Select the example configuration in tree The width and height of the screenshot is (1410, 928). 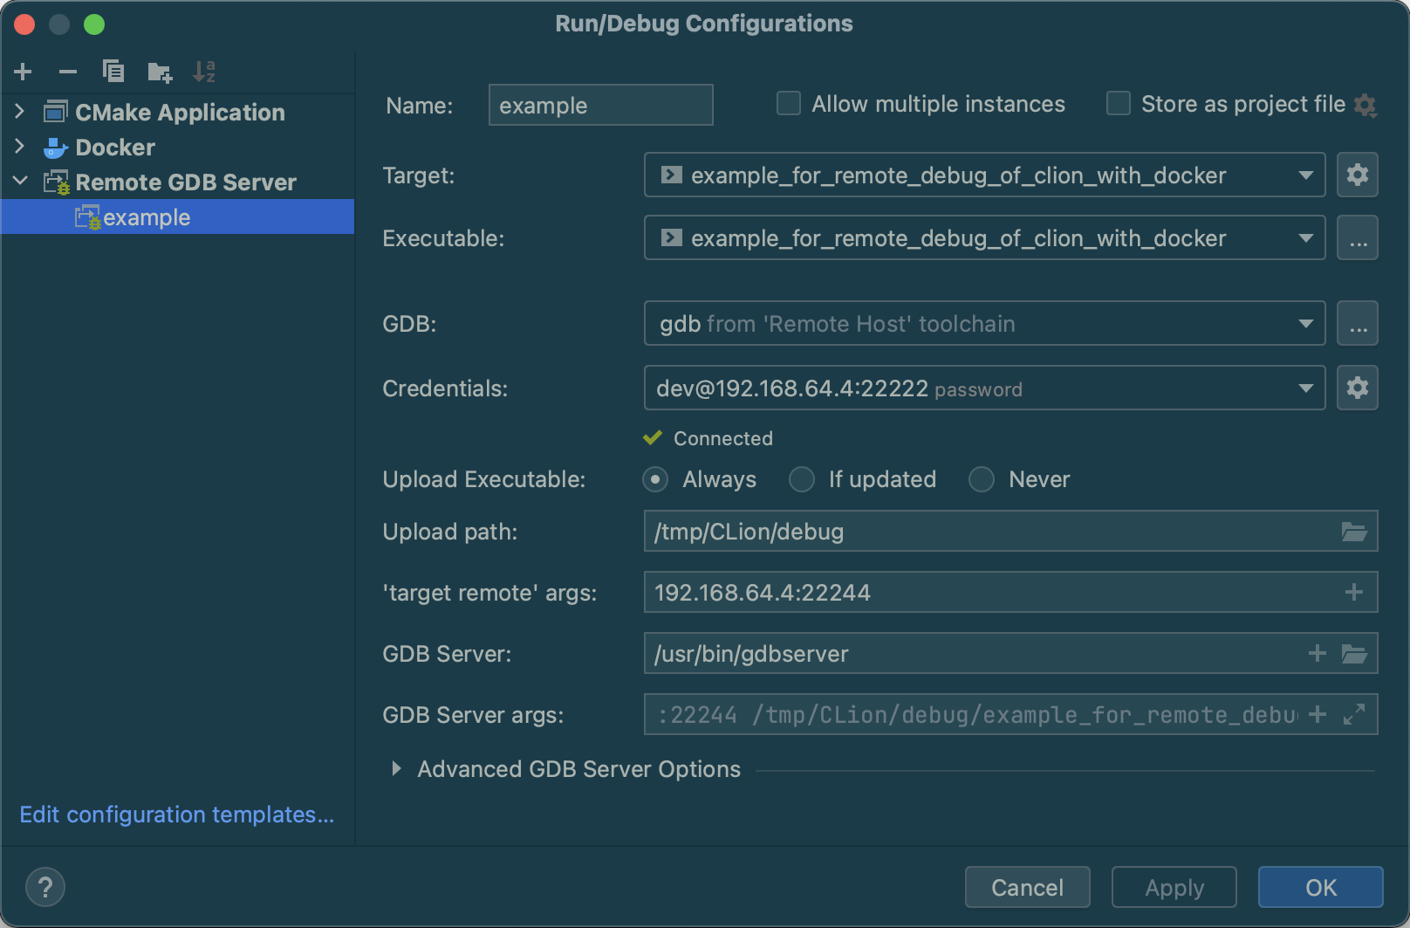coord(177,217)
